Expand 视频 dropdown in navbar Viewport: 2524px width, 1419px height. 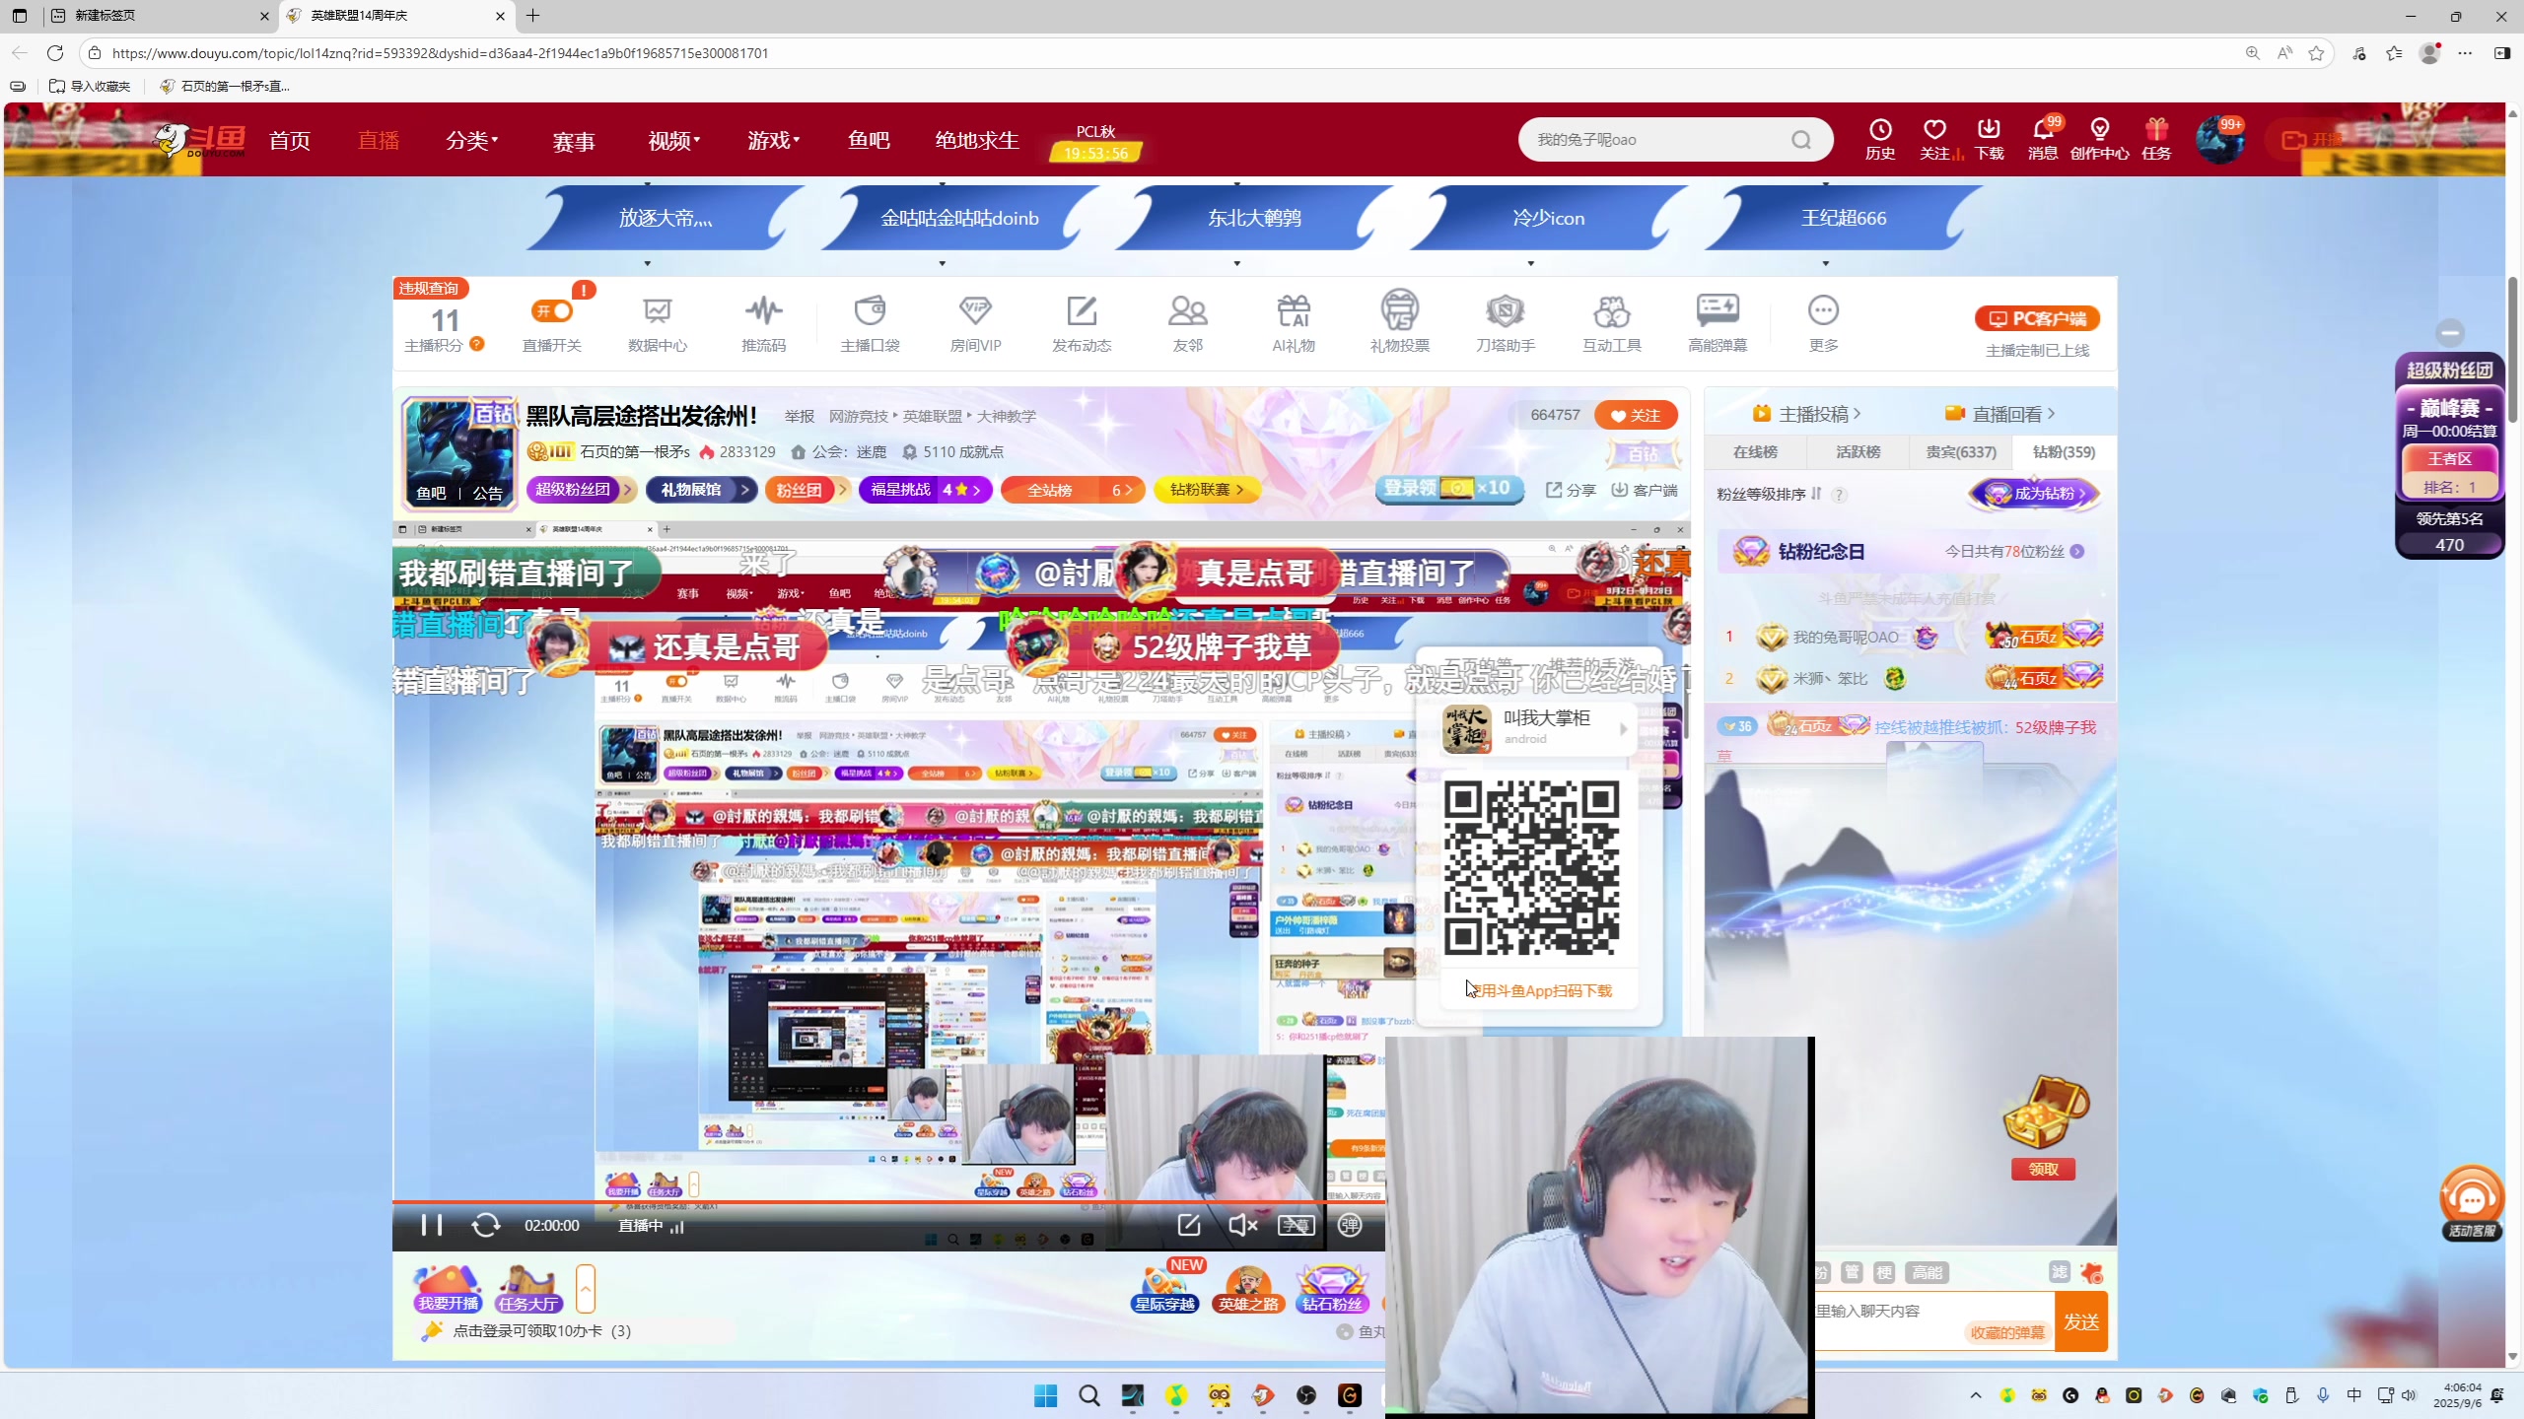pyautogui.click(x=673, y=140)
